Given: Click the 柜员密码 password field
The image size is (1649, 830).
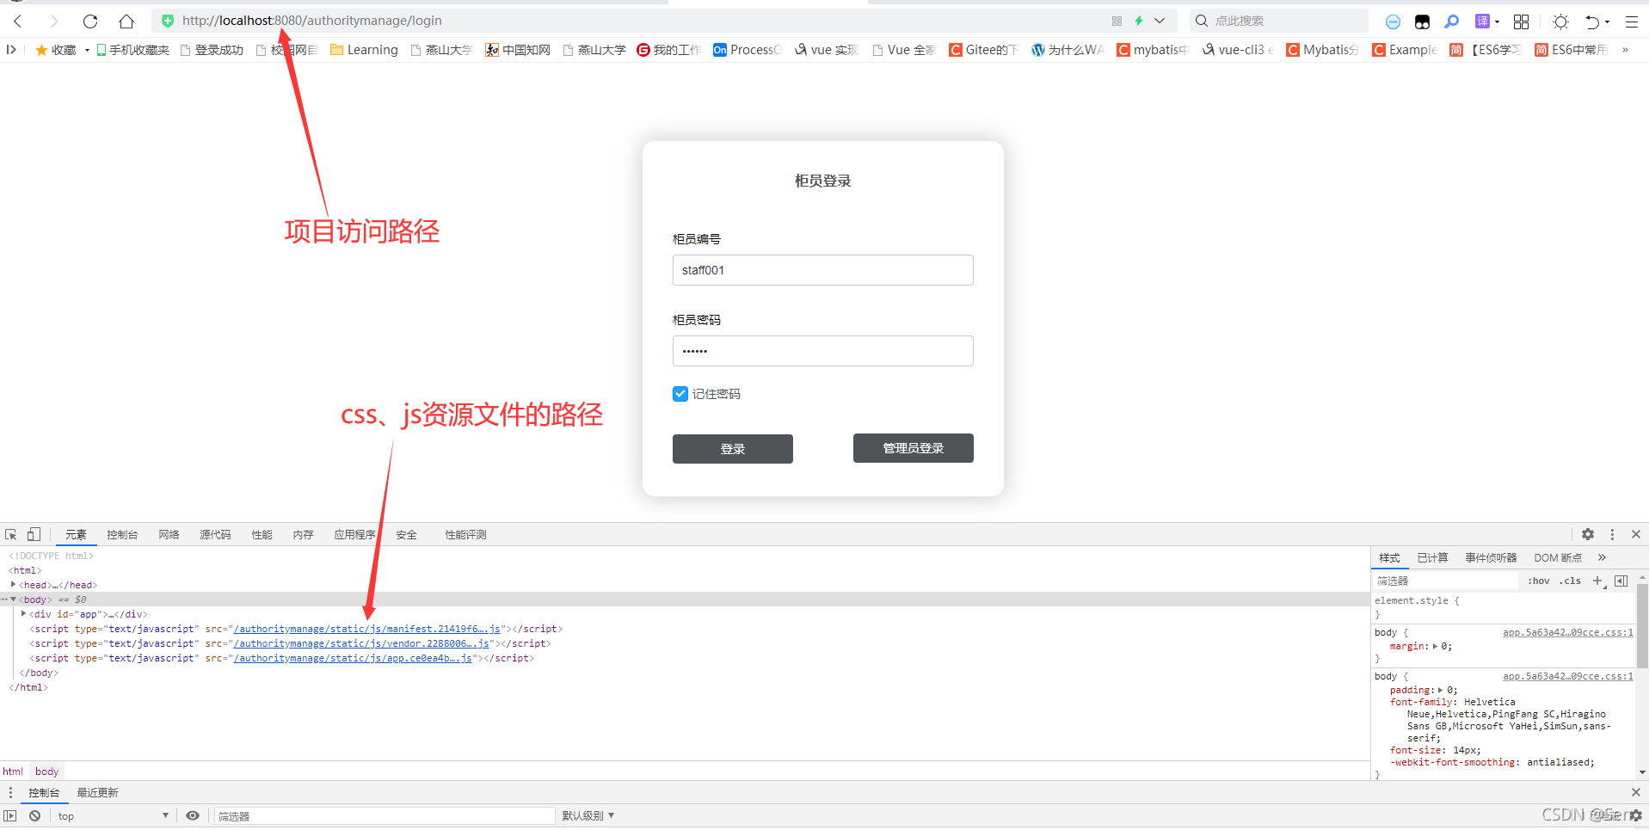Looking at the screenshot, I should pos(822,351).
